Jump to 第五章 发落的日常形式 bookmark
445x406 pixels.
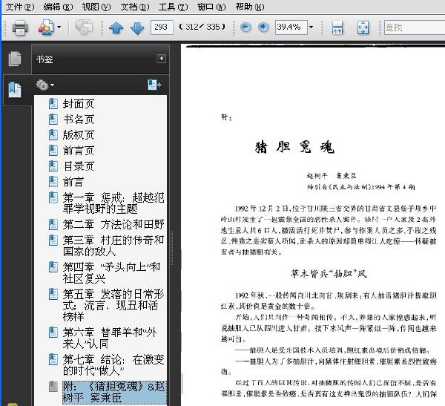click(113, 305)
